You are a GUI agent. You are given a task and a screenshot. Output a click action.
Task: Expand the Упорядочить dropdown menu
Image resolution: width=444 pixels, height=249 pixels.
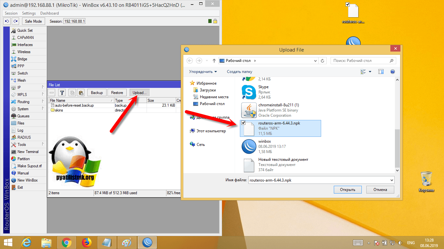click(203, 72)
